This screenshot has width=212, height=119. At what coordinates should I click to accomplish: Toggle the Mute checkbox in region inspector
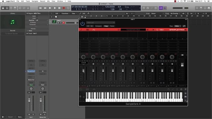37,16
